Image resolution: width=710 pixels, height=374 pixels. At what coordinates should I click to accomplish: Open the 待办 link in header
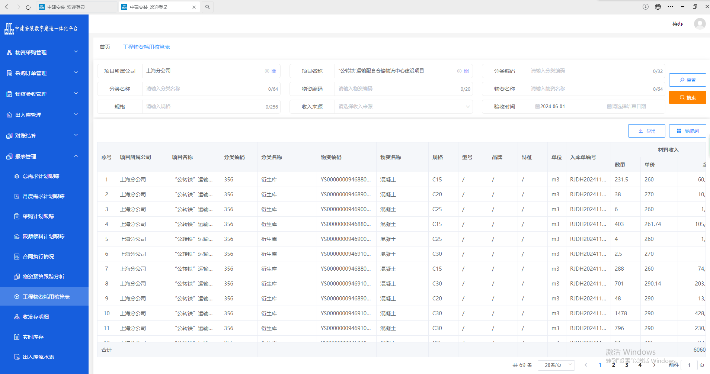click(677, 24)
